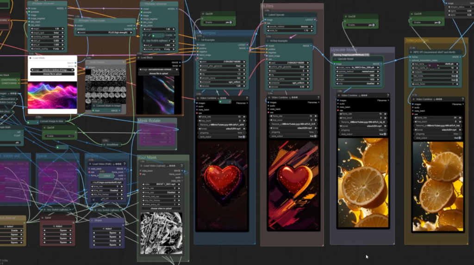
Task: Toggle Enable switch on On/Off node above 1st Ksampler
Action: pos(218,22)
